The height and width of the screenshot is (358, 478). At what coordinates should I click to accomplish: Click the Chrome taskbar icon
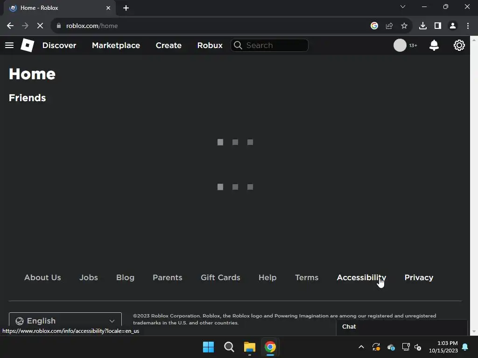pyautogui.click(x=270, y=347)
